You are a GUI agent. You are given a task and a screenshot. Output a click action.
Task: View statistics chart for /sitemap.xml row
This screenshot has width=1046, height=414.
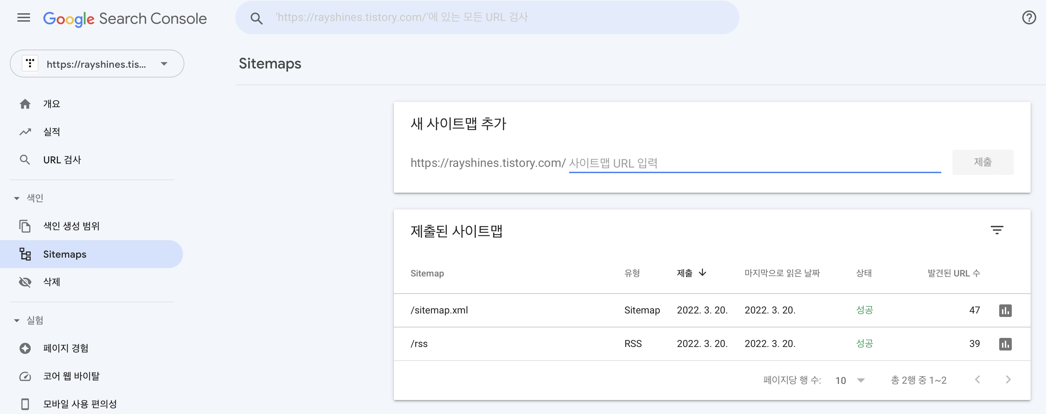[x=1004, y=310]
